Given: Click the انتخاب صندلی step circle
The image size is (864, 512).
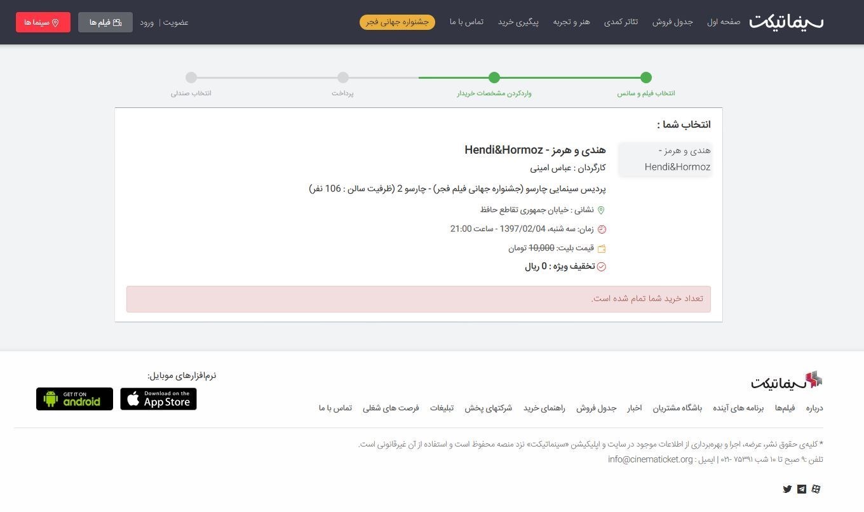Looking at the screenshot, I should tap(191, 77).
